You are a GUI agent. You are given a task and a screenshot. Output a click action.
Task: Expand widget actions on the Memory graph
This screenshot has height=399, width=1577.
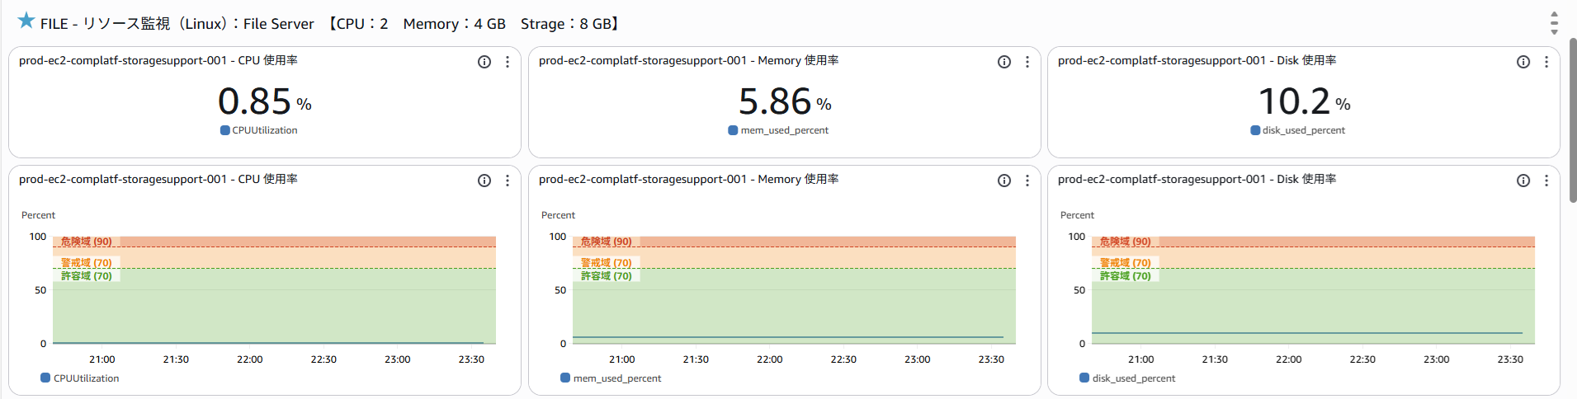click(x=1027, y=181)
